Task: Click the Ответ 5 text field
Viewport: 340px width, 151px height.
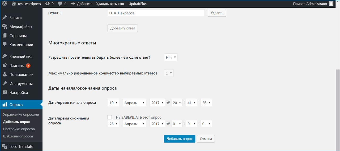Action: [156, 13]
